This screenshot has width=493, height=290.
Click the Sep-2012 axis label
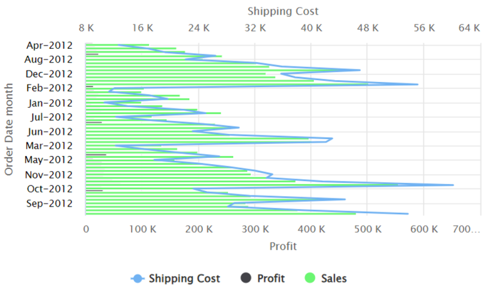click(49, 203)
